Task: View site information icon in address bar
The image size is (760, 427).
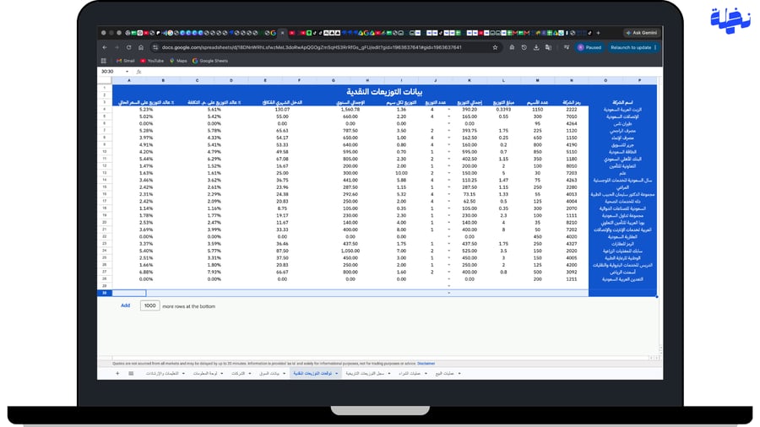Action: [x=155, y=47]
